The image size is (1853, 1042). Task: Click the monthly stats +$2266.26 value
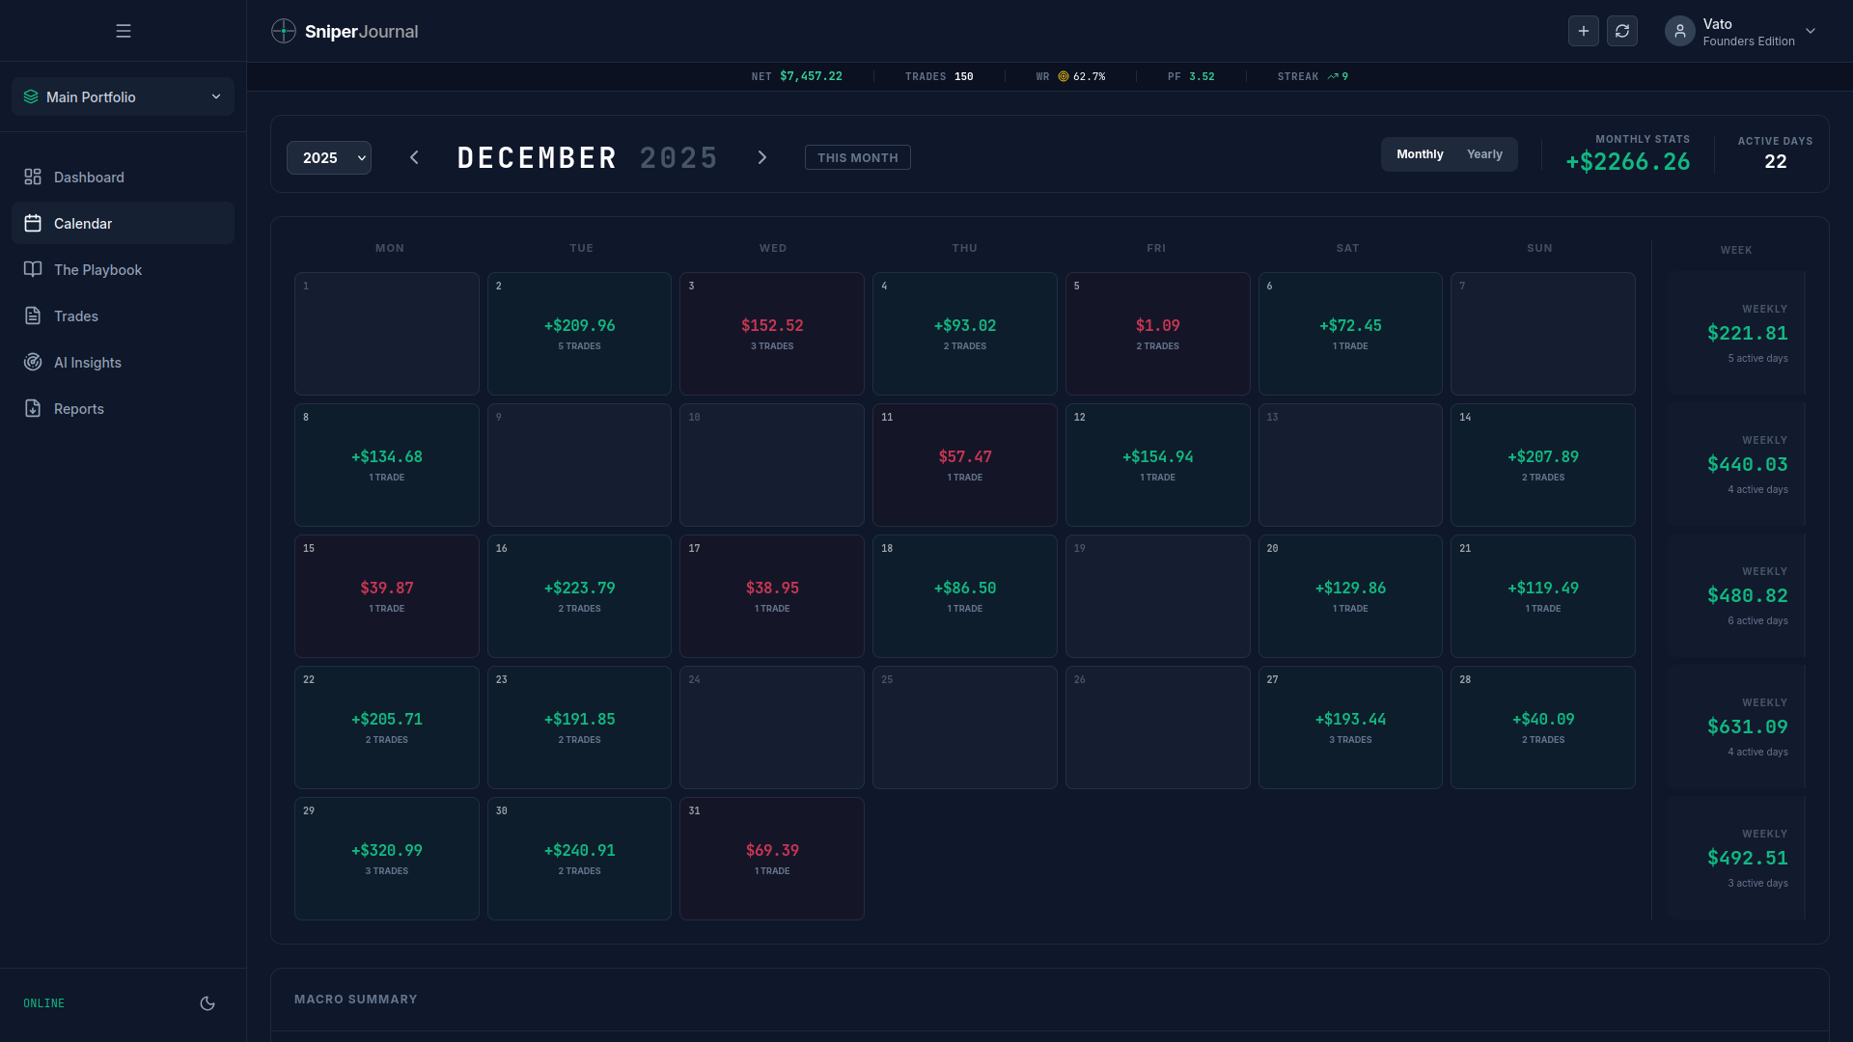tap(1628, 162)
